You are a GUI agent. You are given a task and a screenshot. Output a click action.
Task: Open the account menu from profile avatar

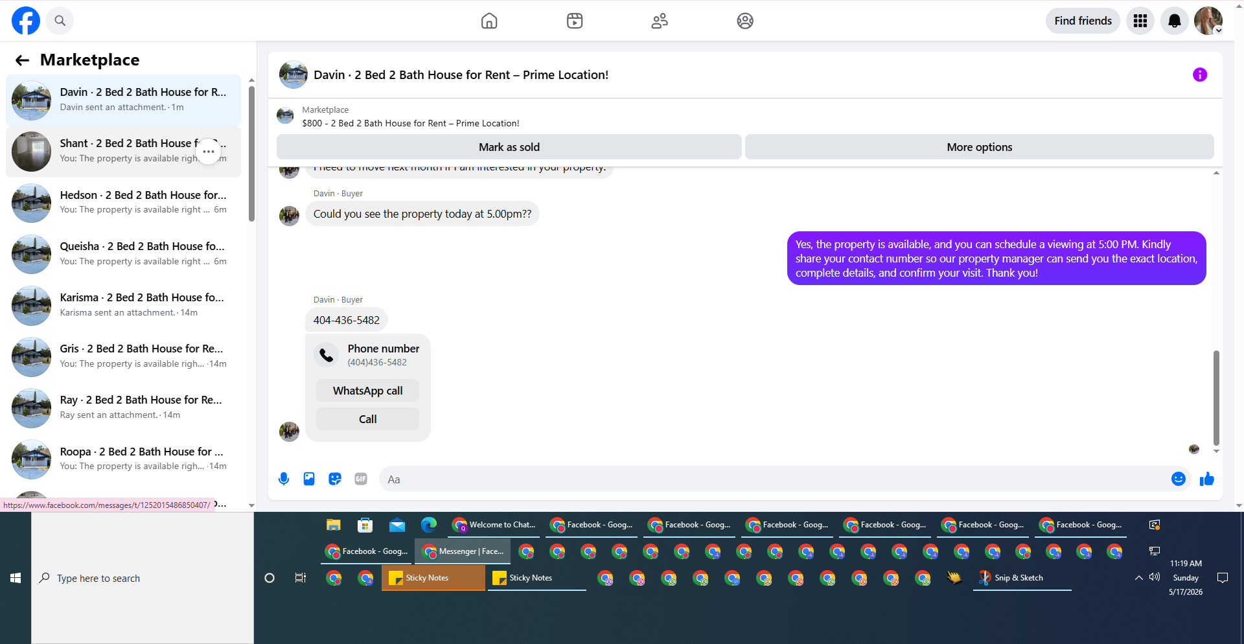coord(1208,21)
